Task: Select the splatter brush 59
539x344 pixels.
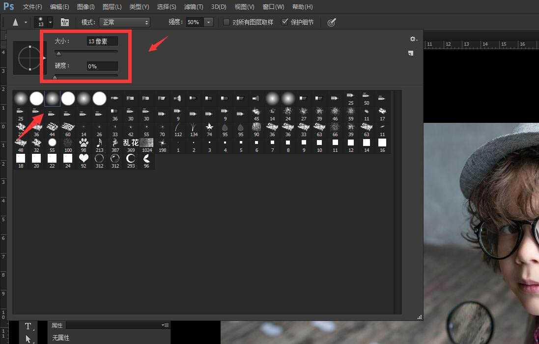Action: pyautogui.click(x=351, y=114)
